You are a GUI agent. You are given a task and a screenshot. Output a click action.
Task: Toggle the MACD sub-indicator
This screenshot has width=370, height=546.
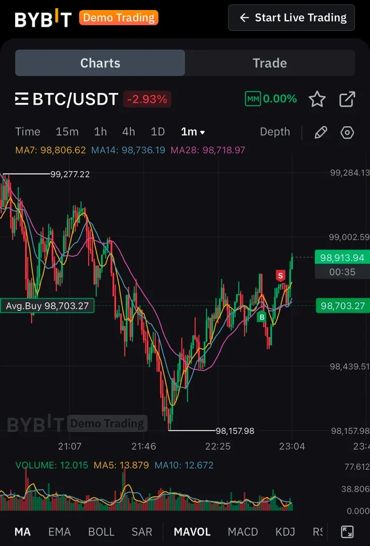[x=243, y=532]
